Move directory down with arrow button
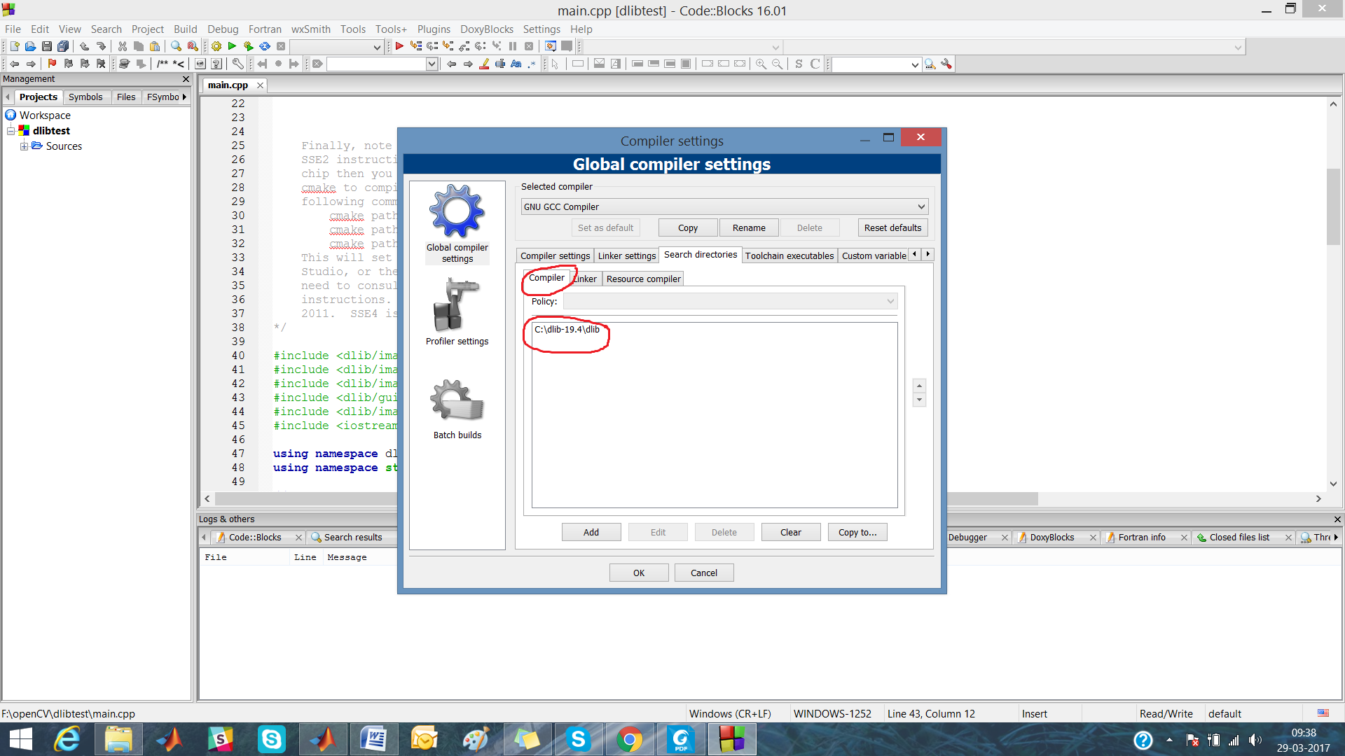This screenshot has width=1345, height=756. 919,400
